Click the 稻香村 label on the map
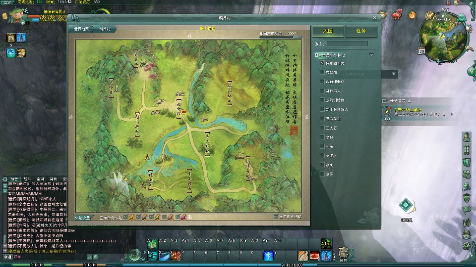Screen dimensions: 476x267 point(179,108)
